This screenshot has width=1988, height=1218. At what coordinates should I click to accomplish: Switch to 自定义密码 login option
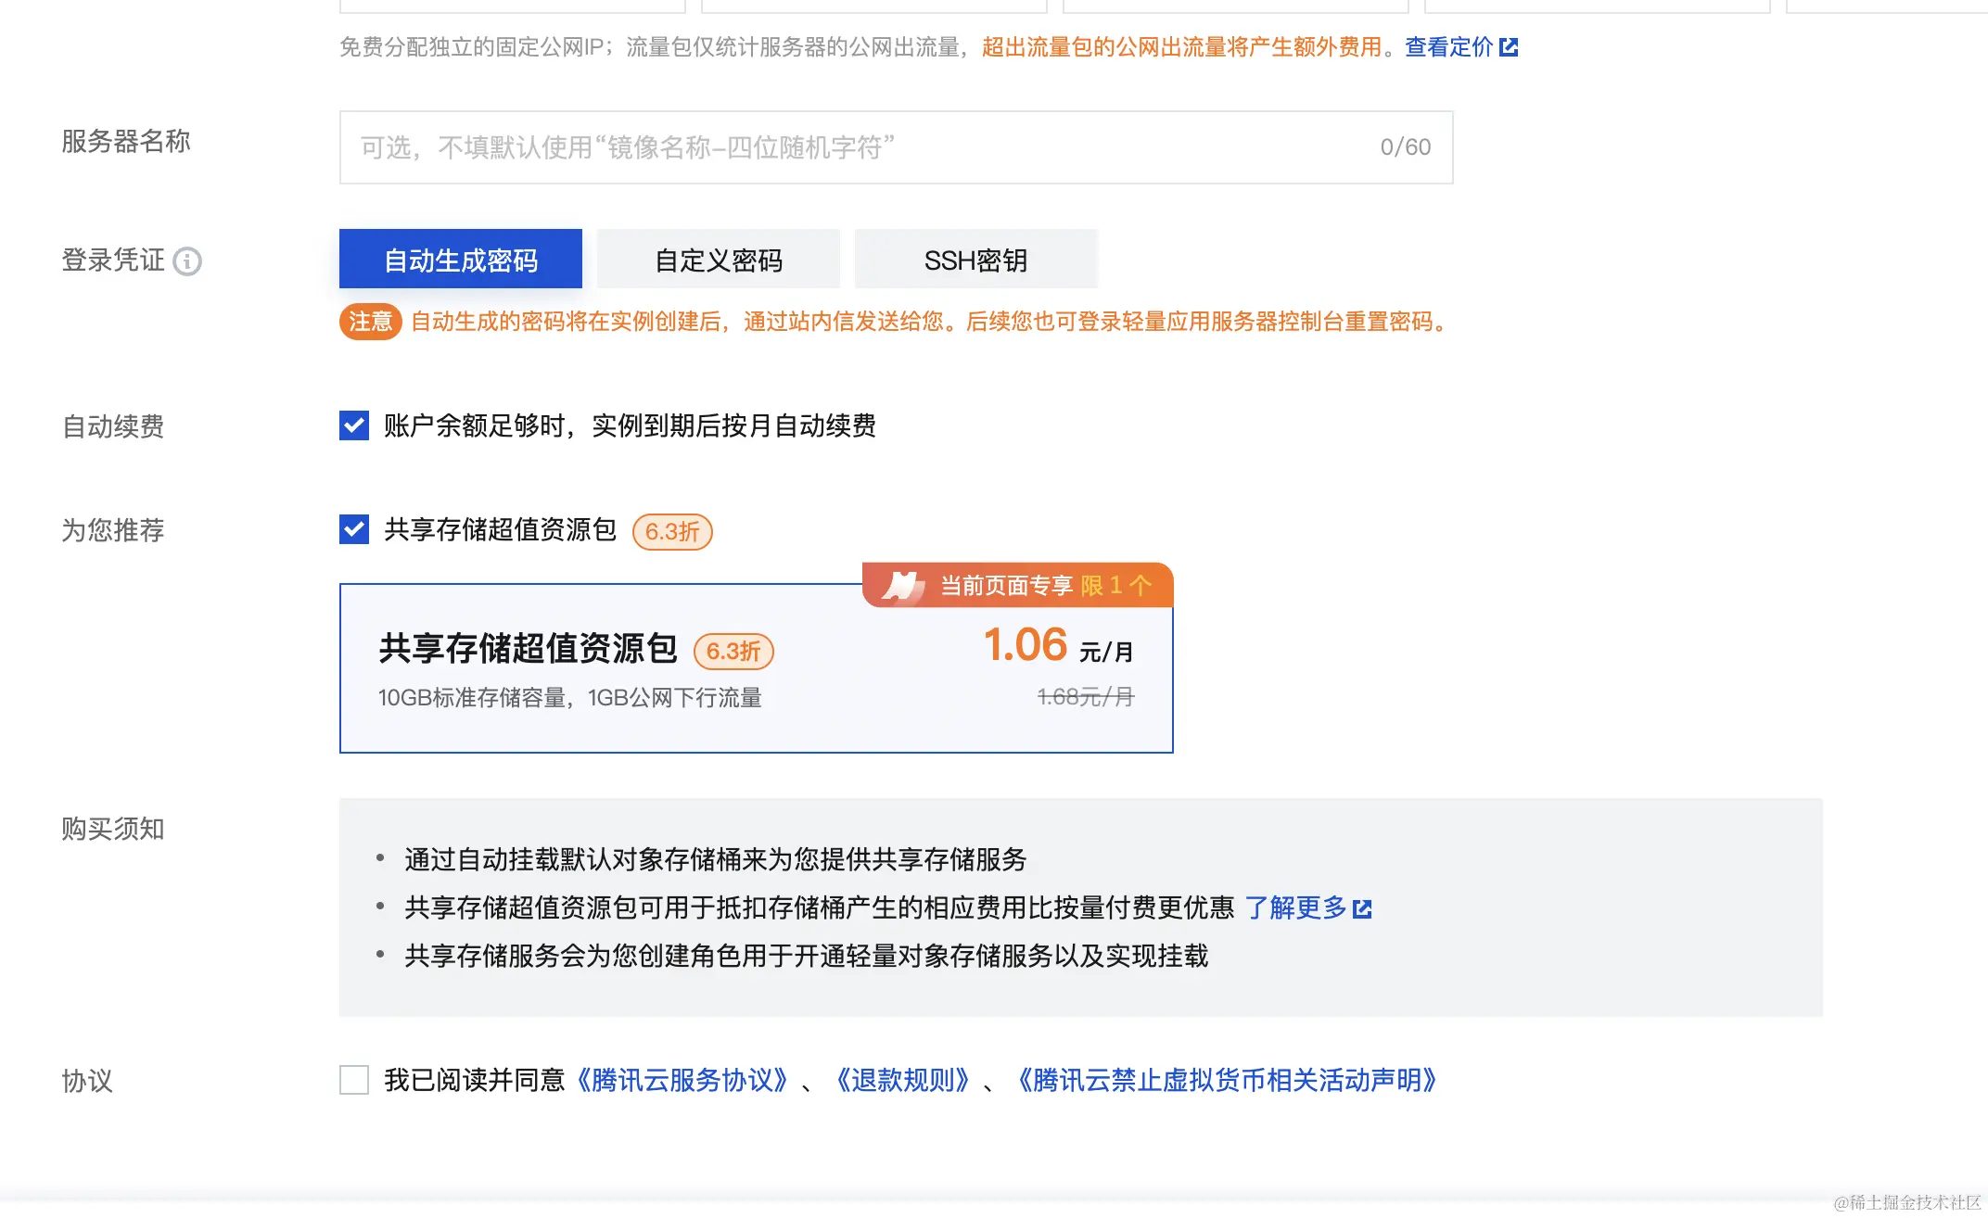coord(719,260)
